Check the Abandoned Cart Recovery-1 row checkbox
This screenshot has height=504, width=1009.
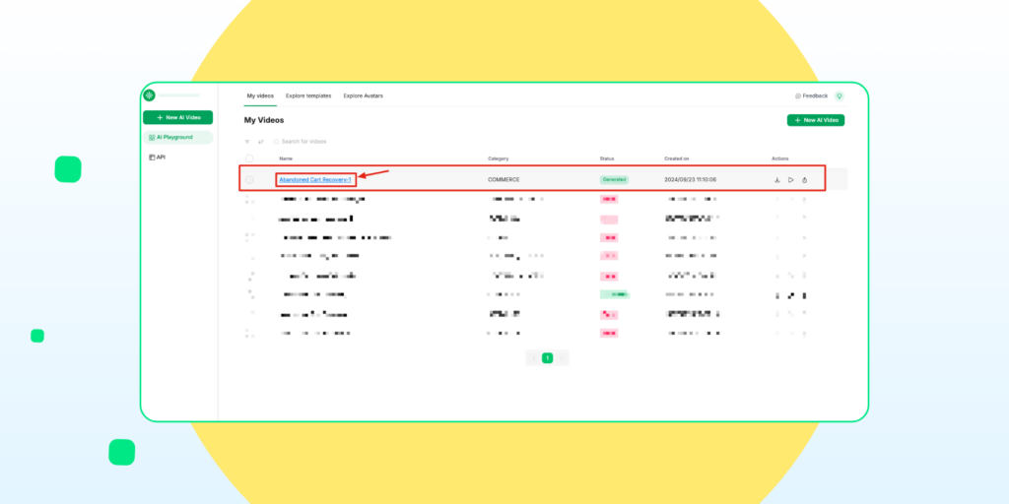249,180
